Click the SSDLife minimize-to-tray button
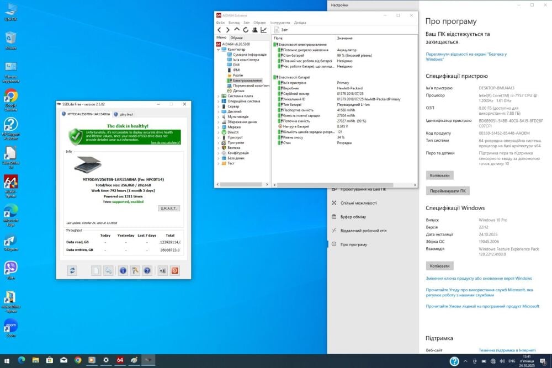 pyautogui.click(x=162, y=270)
